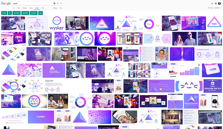
Task: Open the Was ist Wysker image
Action: point(34,101)
